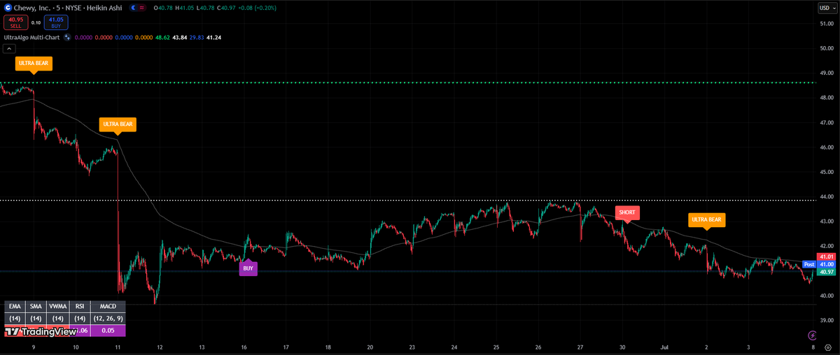Viewport: 840px width, 355px height.
Task: Click the first ULTRA BEAR label near 49.00
Action: coord(34,64)
